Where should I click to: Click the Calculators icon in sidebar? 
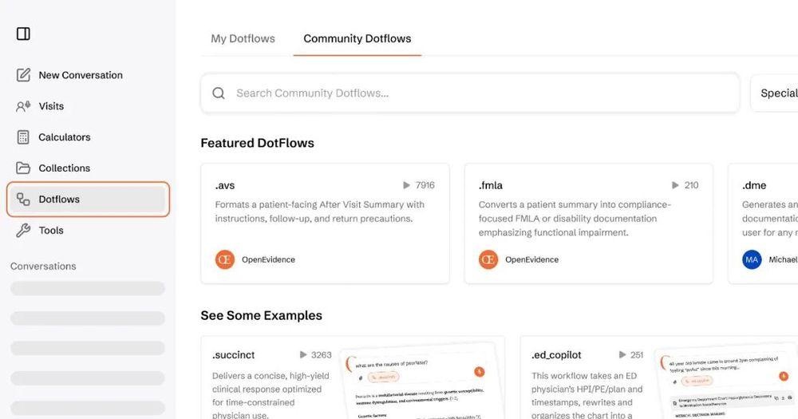23,137
